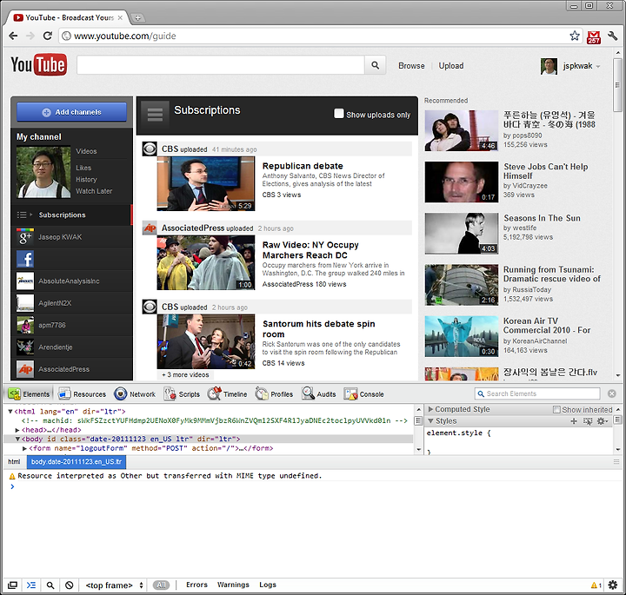Open the Timeline panel

click(228, 394)
